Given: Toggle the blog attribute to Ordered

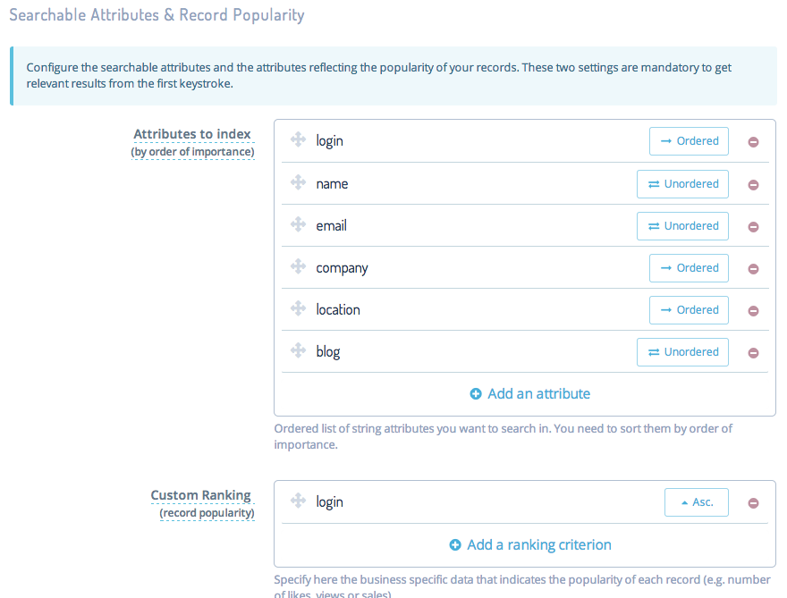Looking at the screenshot, I should (x=682, y=351).
